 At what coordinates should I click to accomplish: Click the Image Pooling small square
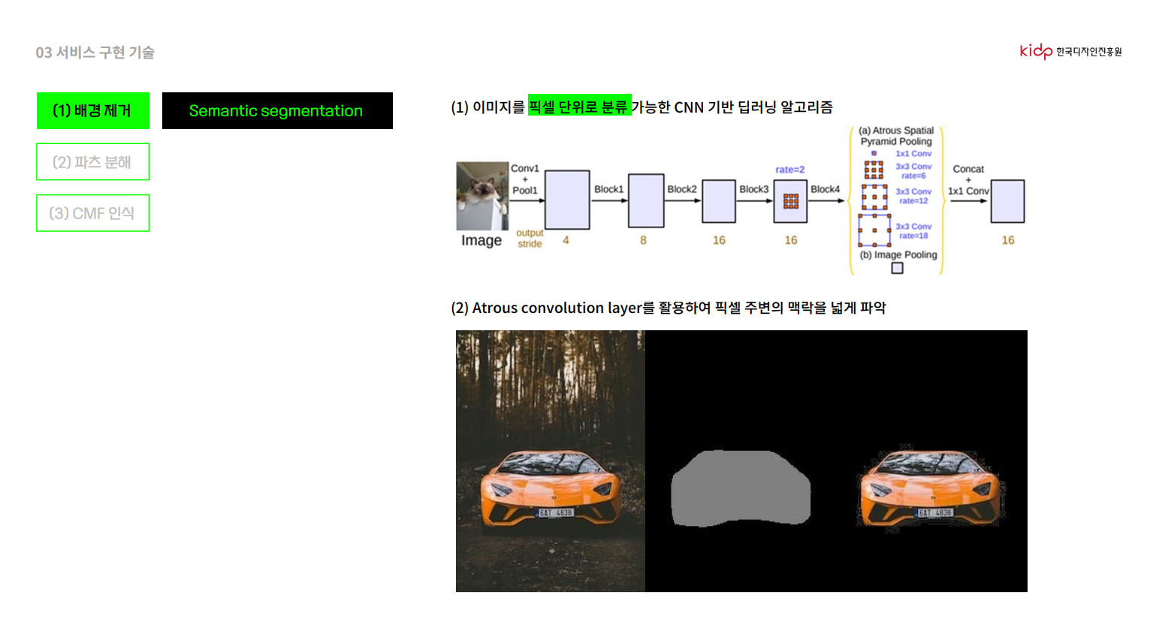(897, 268)
